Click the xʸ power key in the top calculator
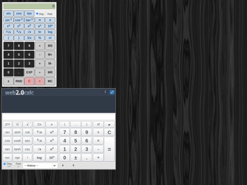This screenshot has width=247, height=185. [9, 26]
